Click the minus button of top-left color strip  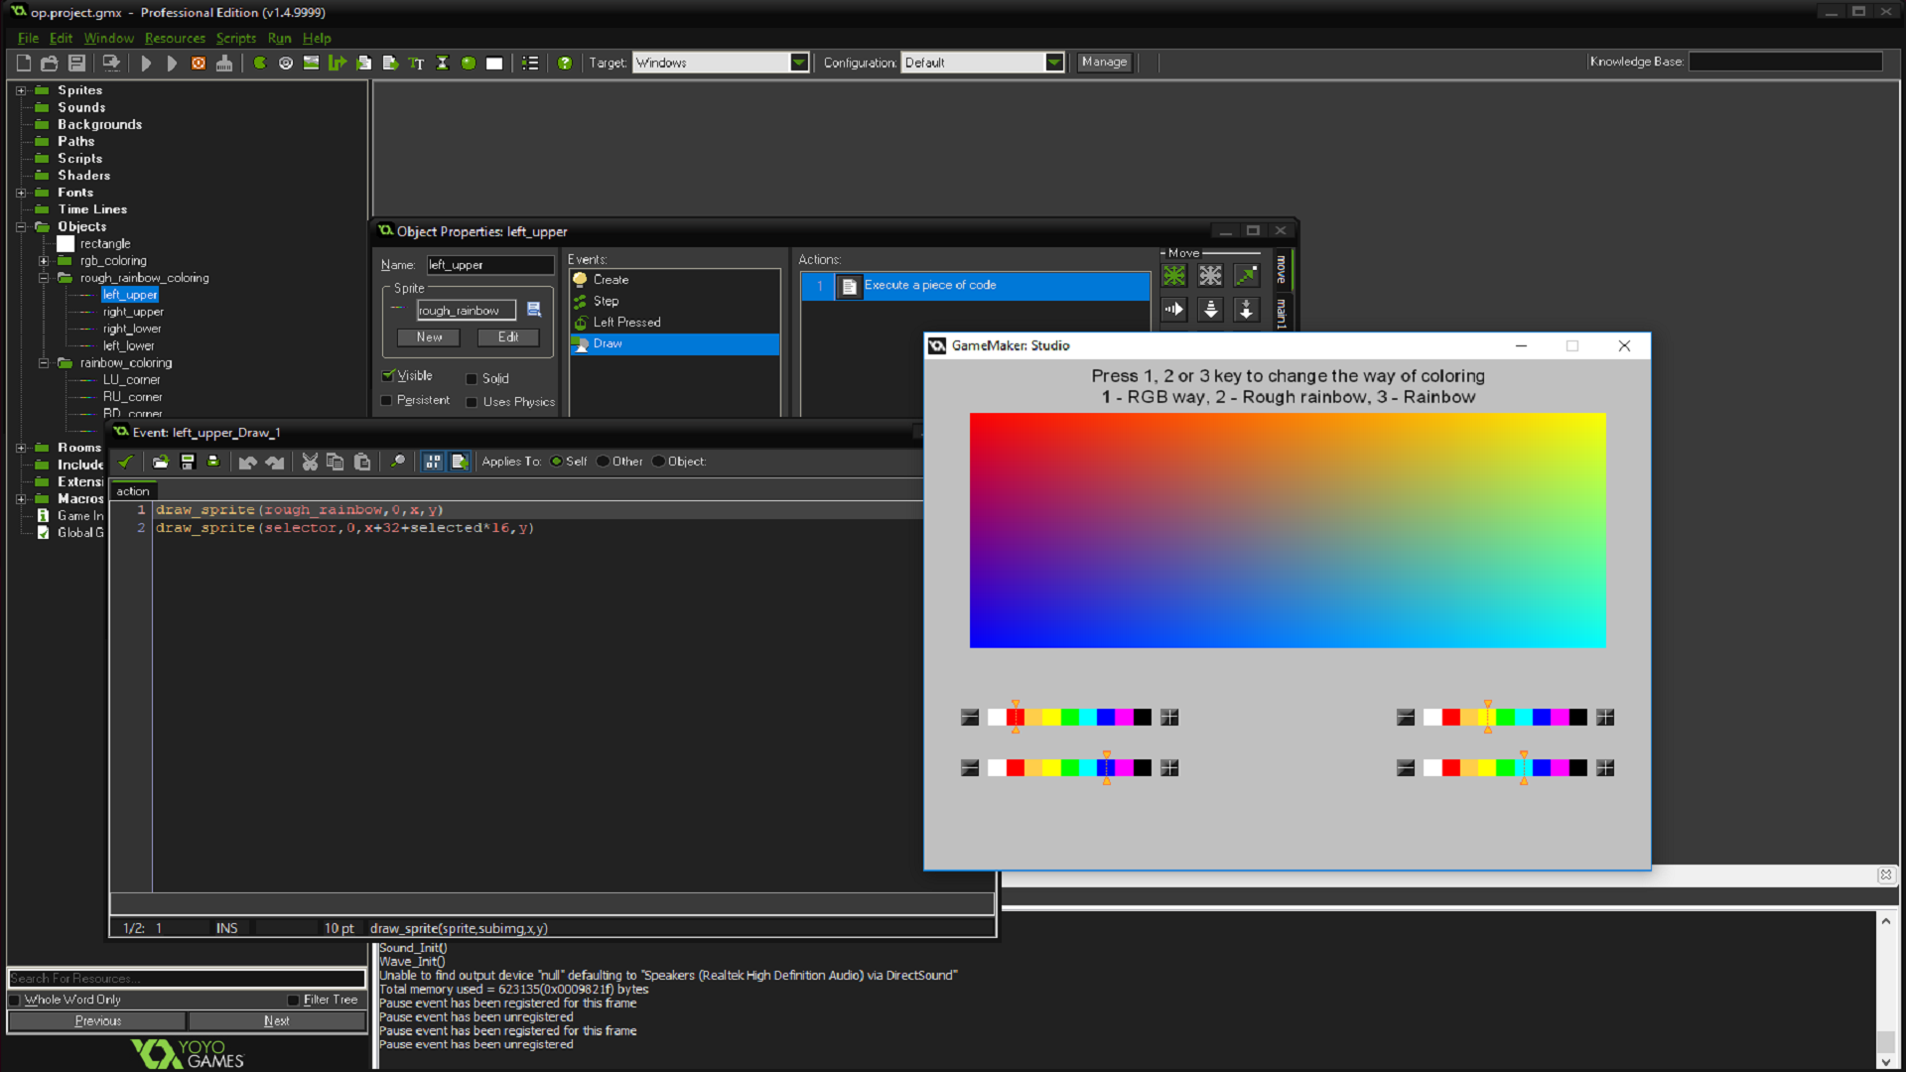970,717
